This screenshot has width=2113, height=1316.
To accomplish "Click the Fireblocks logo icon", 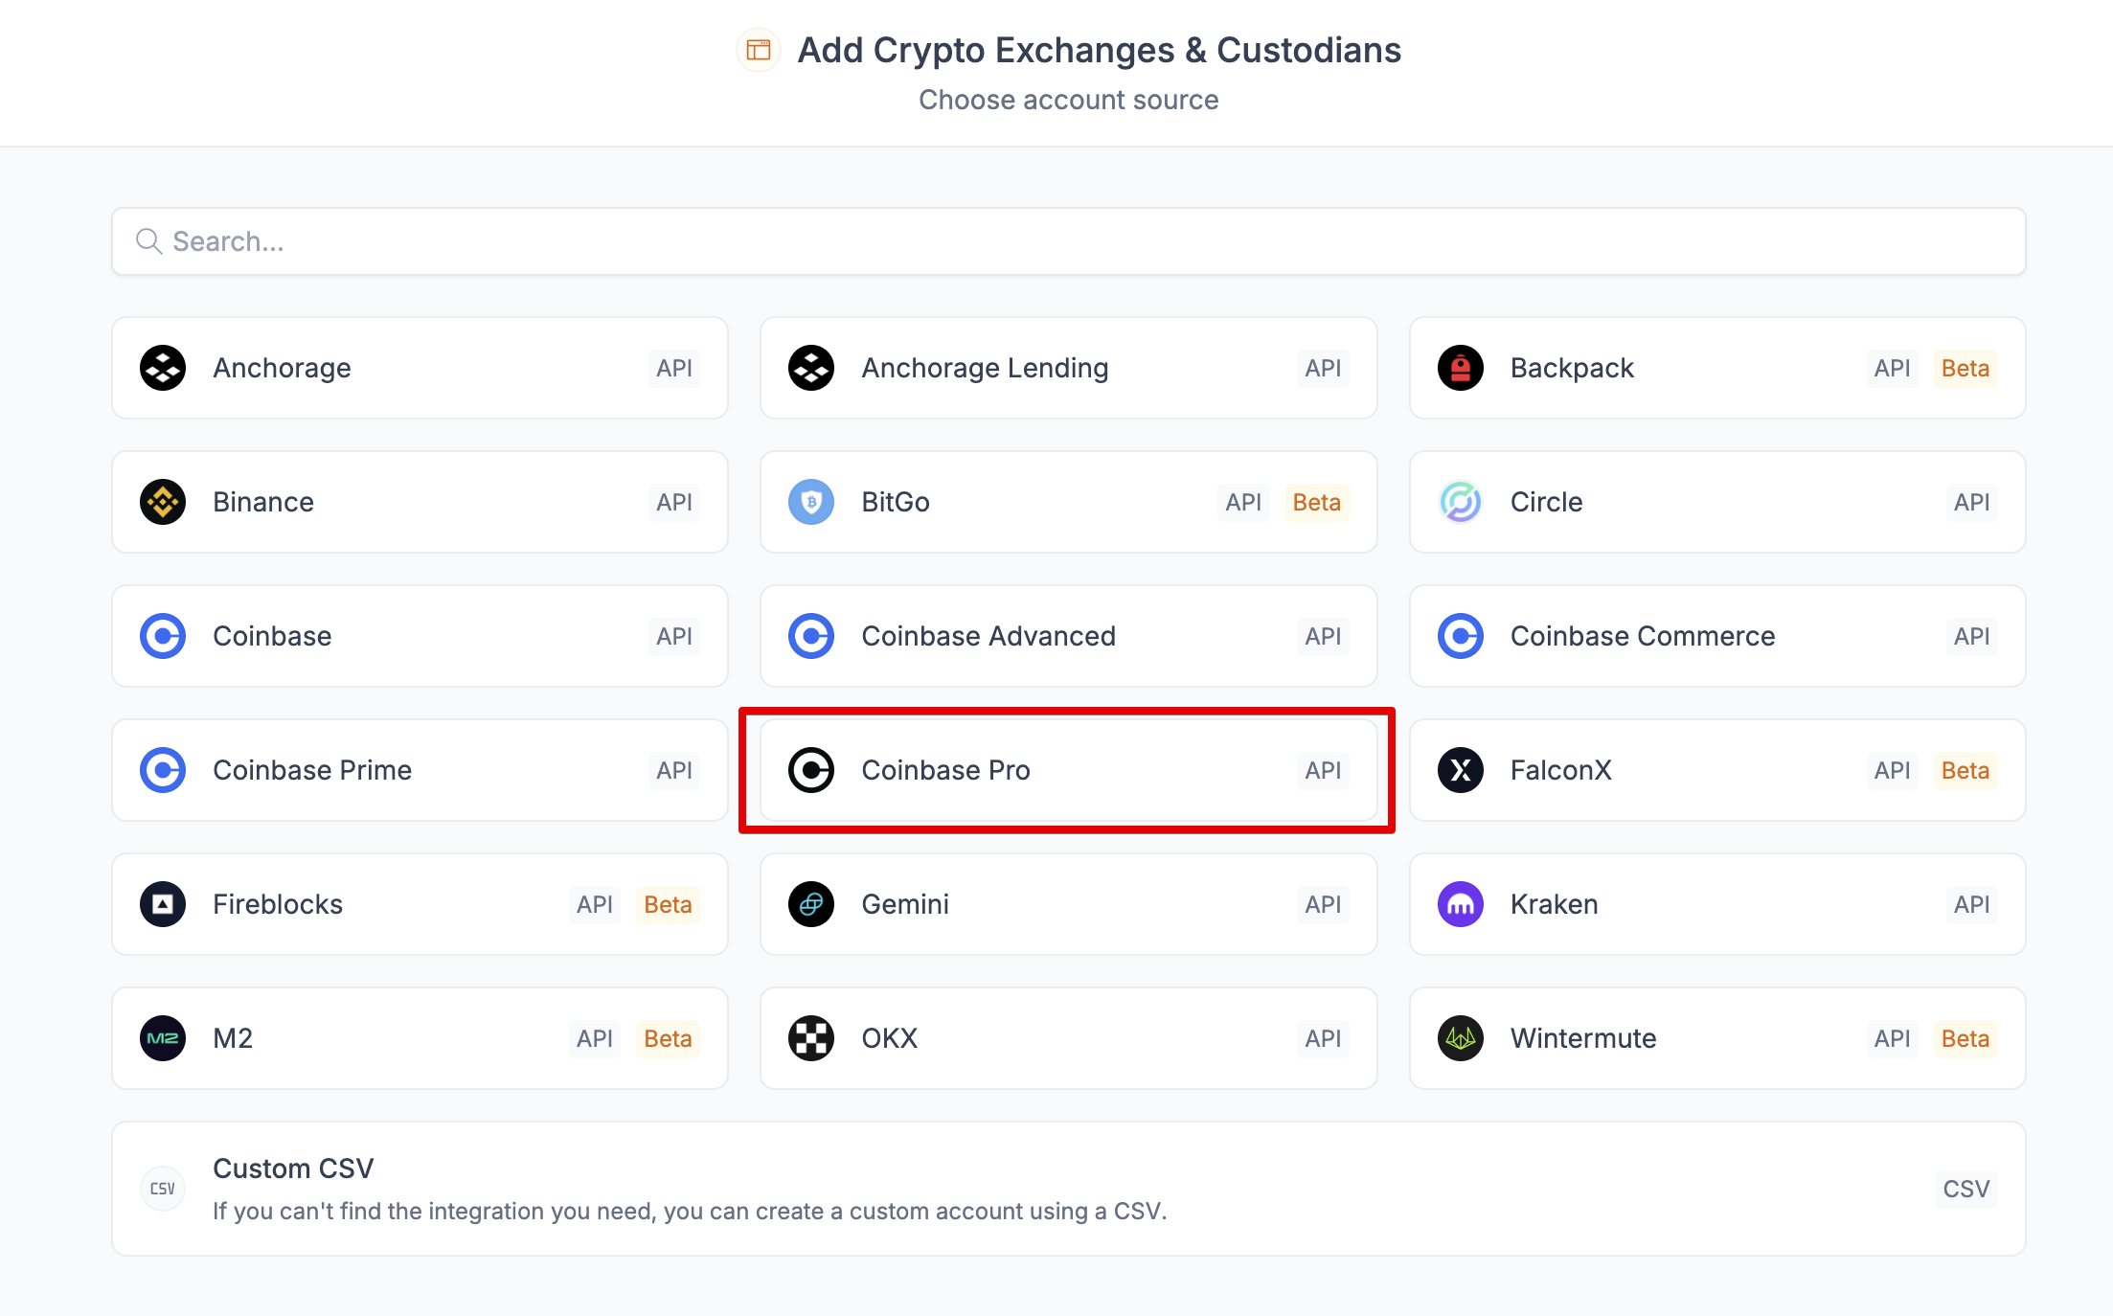I will [163, 904].
